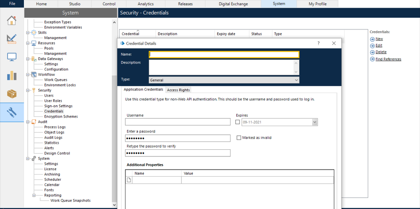420x209 pixels.
Task: Open the File menu
Action: click(x=12, y=4)
